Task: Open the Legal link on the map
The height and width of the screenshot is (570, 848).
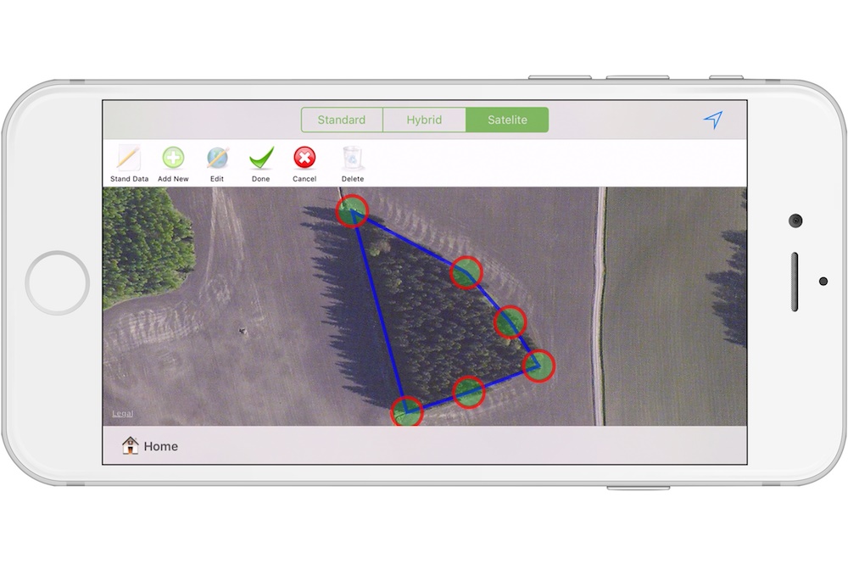Action: coord(122,414)
